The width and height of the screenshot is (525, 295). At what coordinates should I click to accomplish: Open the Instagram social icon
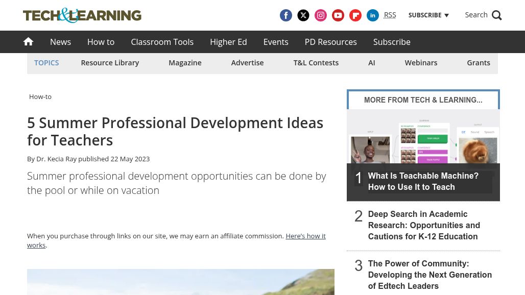point(320,15)
